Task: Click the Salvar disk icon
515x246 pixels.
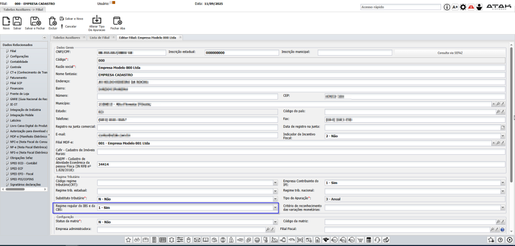Action: (x=17, y=21)
